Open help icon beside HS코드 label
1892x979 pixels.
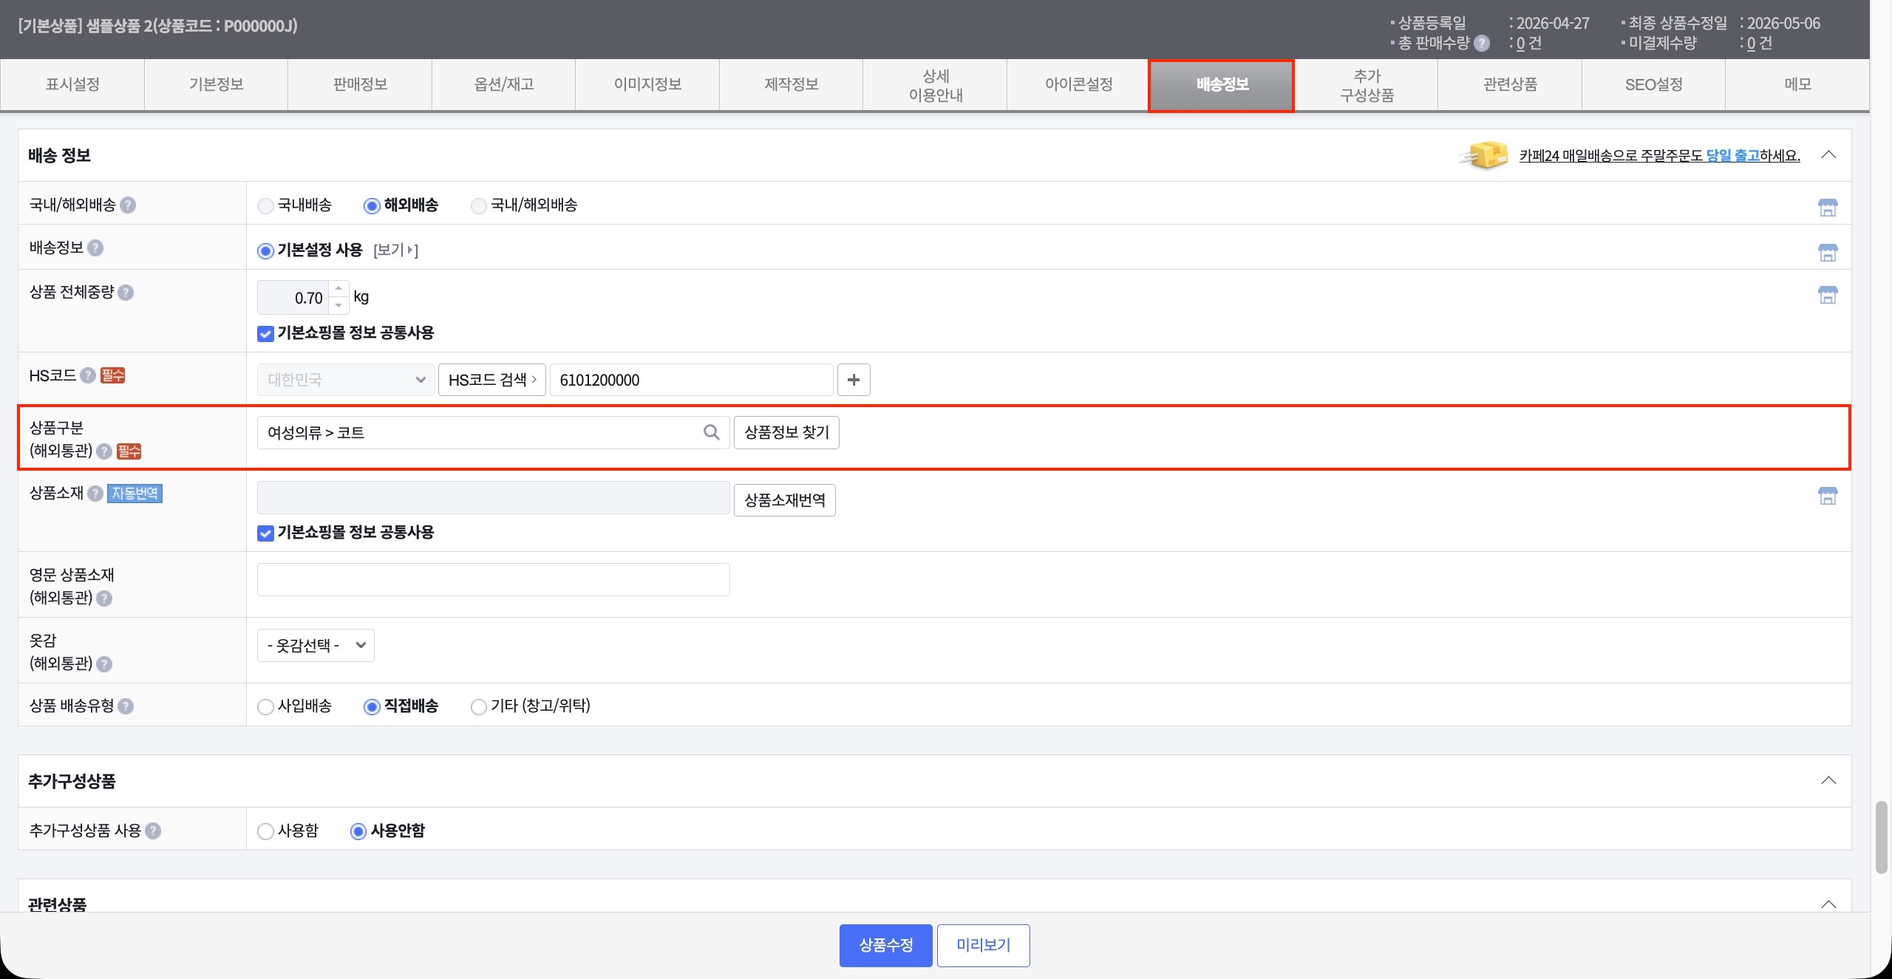point(88,375)
